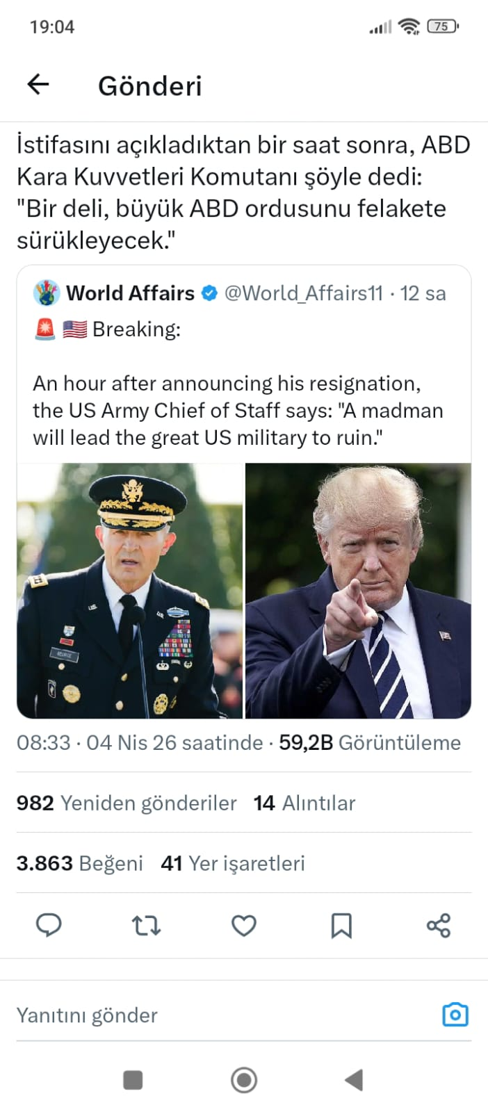View the 982 Yeniden gönderiler list

tap(127, 803)
